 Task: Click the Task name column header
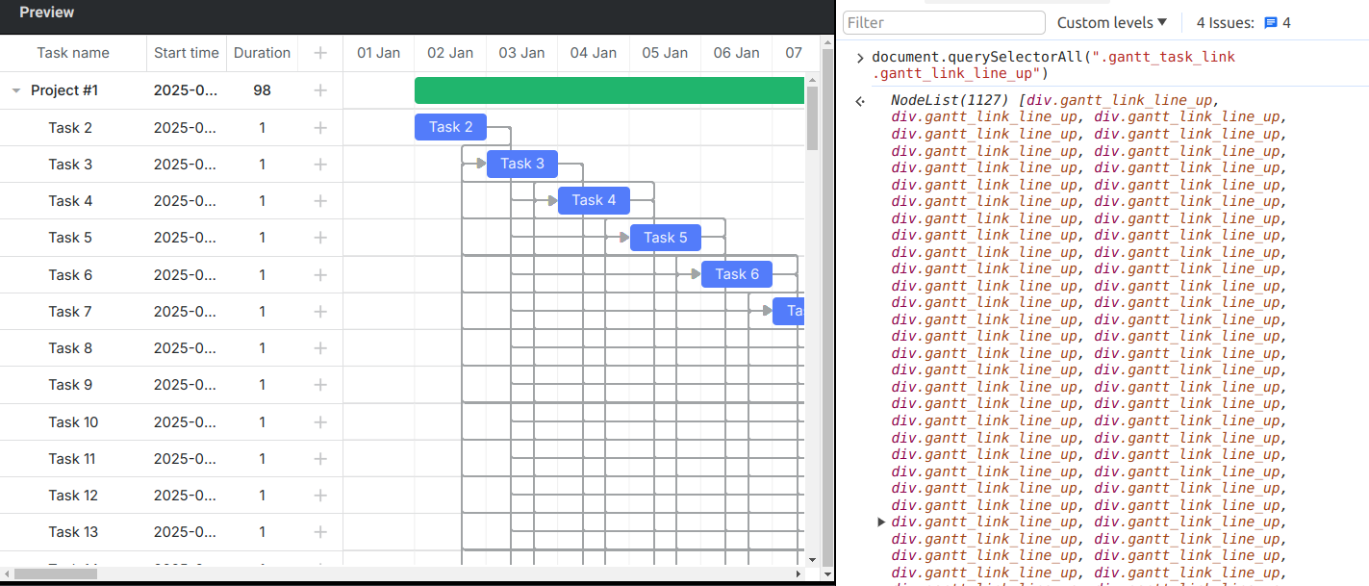click(73, 53)
